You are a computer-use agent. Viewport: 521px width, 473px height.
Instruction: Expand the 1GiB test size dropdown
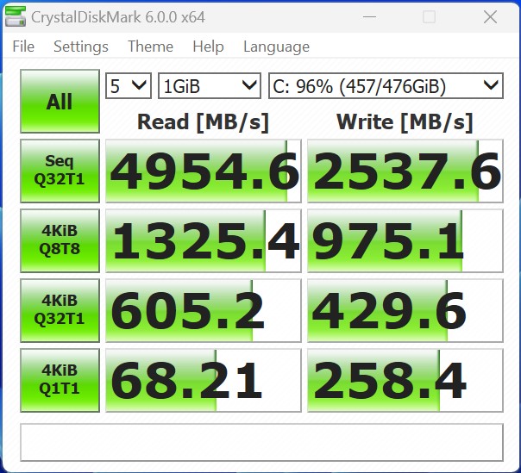tap(209, 84)
